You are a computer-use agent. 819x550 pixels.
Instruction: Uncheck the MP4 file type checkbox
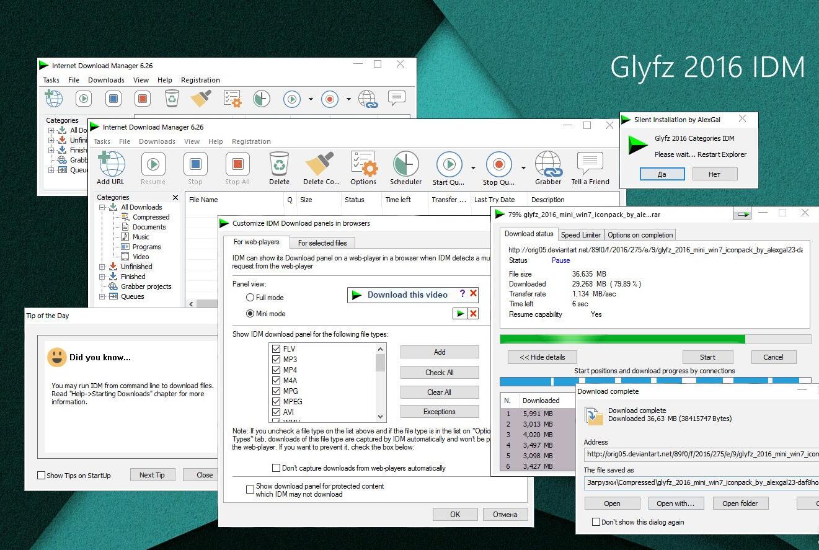click(x=277, y=370)
